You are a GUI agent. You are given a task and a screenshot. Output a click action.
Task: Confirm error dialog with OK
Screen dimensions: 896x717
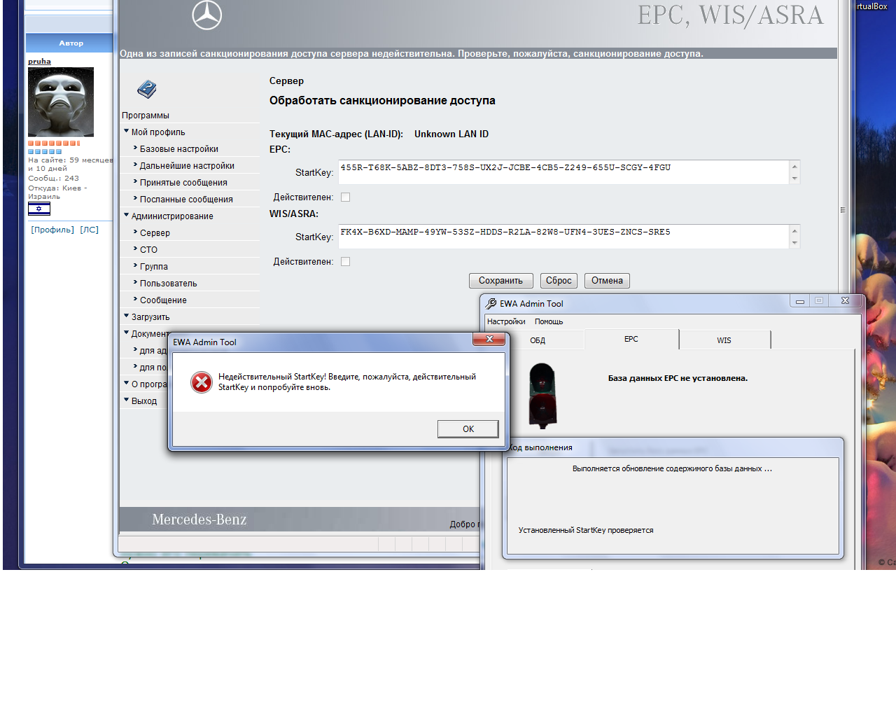[468, 429]
